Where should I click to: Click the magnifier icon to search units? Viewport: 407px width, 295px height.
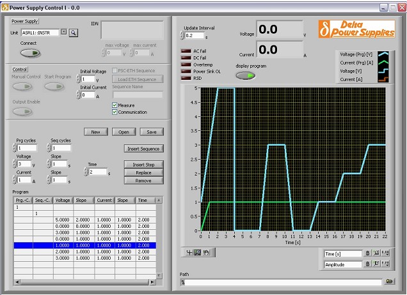coord(74,32)
